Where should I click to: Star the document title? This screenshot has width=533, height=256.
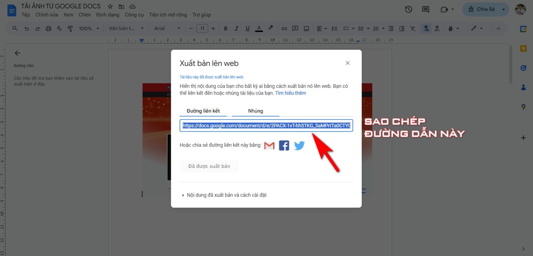click(110, 6)
